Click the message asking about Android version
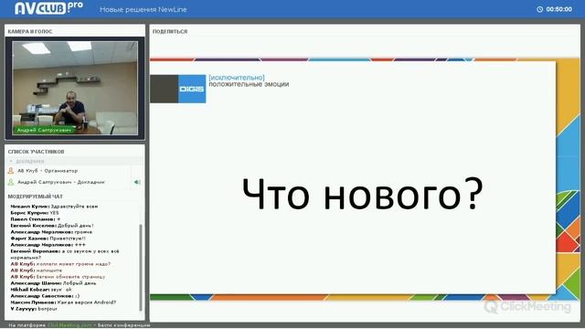This screenshot has width=585, height=329. (63, 302)
